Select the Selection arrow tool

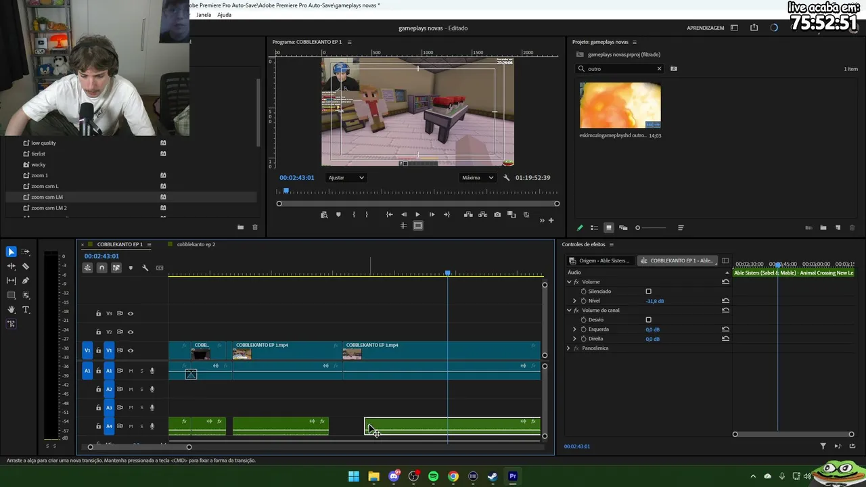pos(12,252)
